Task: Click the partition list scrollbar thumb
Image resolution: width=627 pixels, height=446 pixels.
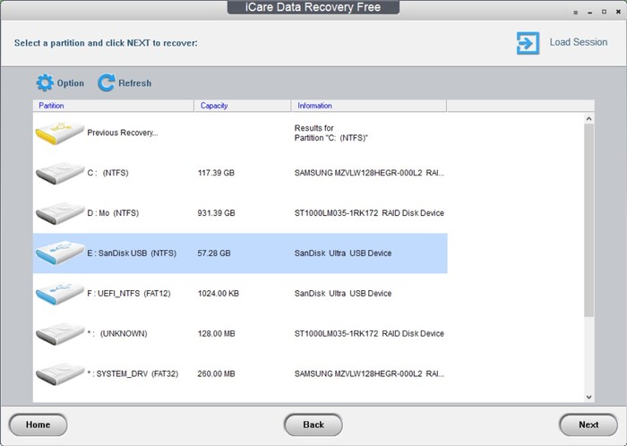Action: [588, 220]
